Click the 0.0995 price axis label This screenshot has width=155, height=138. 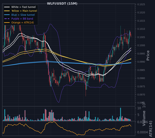point(141,54)
